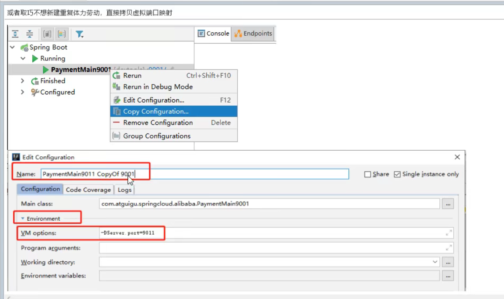
Task: Click the PaymentMain9001 run icon
Action: point(46,70)
